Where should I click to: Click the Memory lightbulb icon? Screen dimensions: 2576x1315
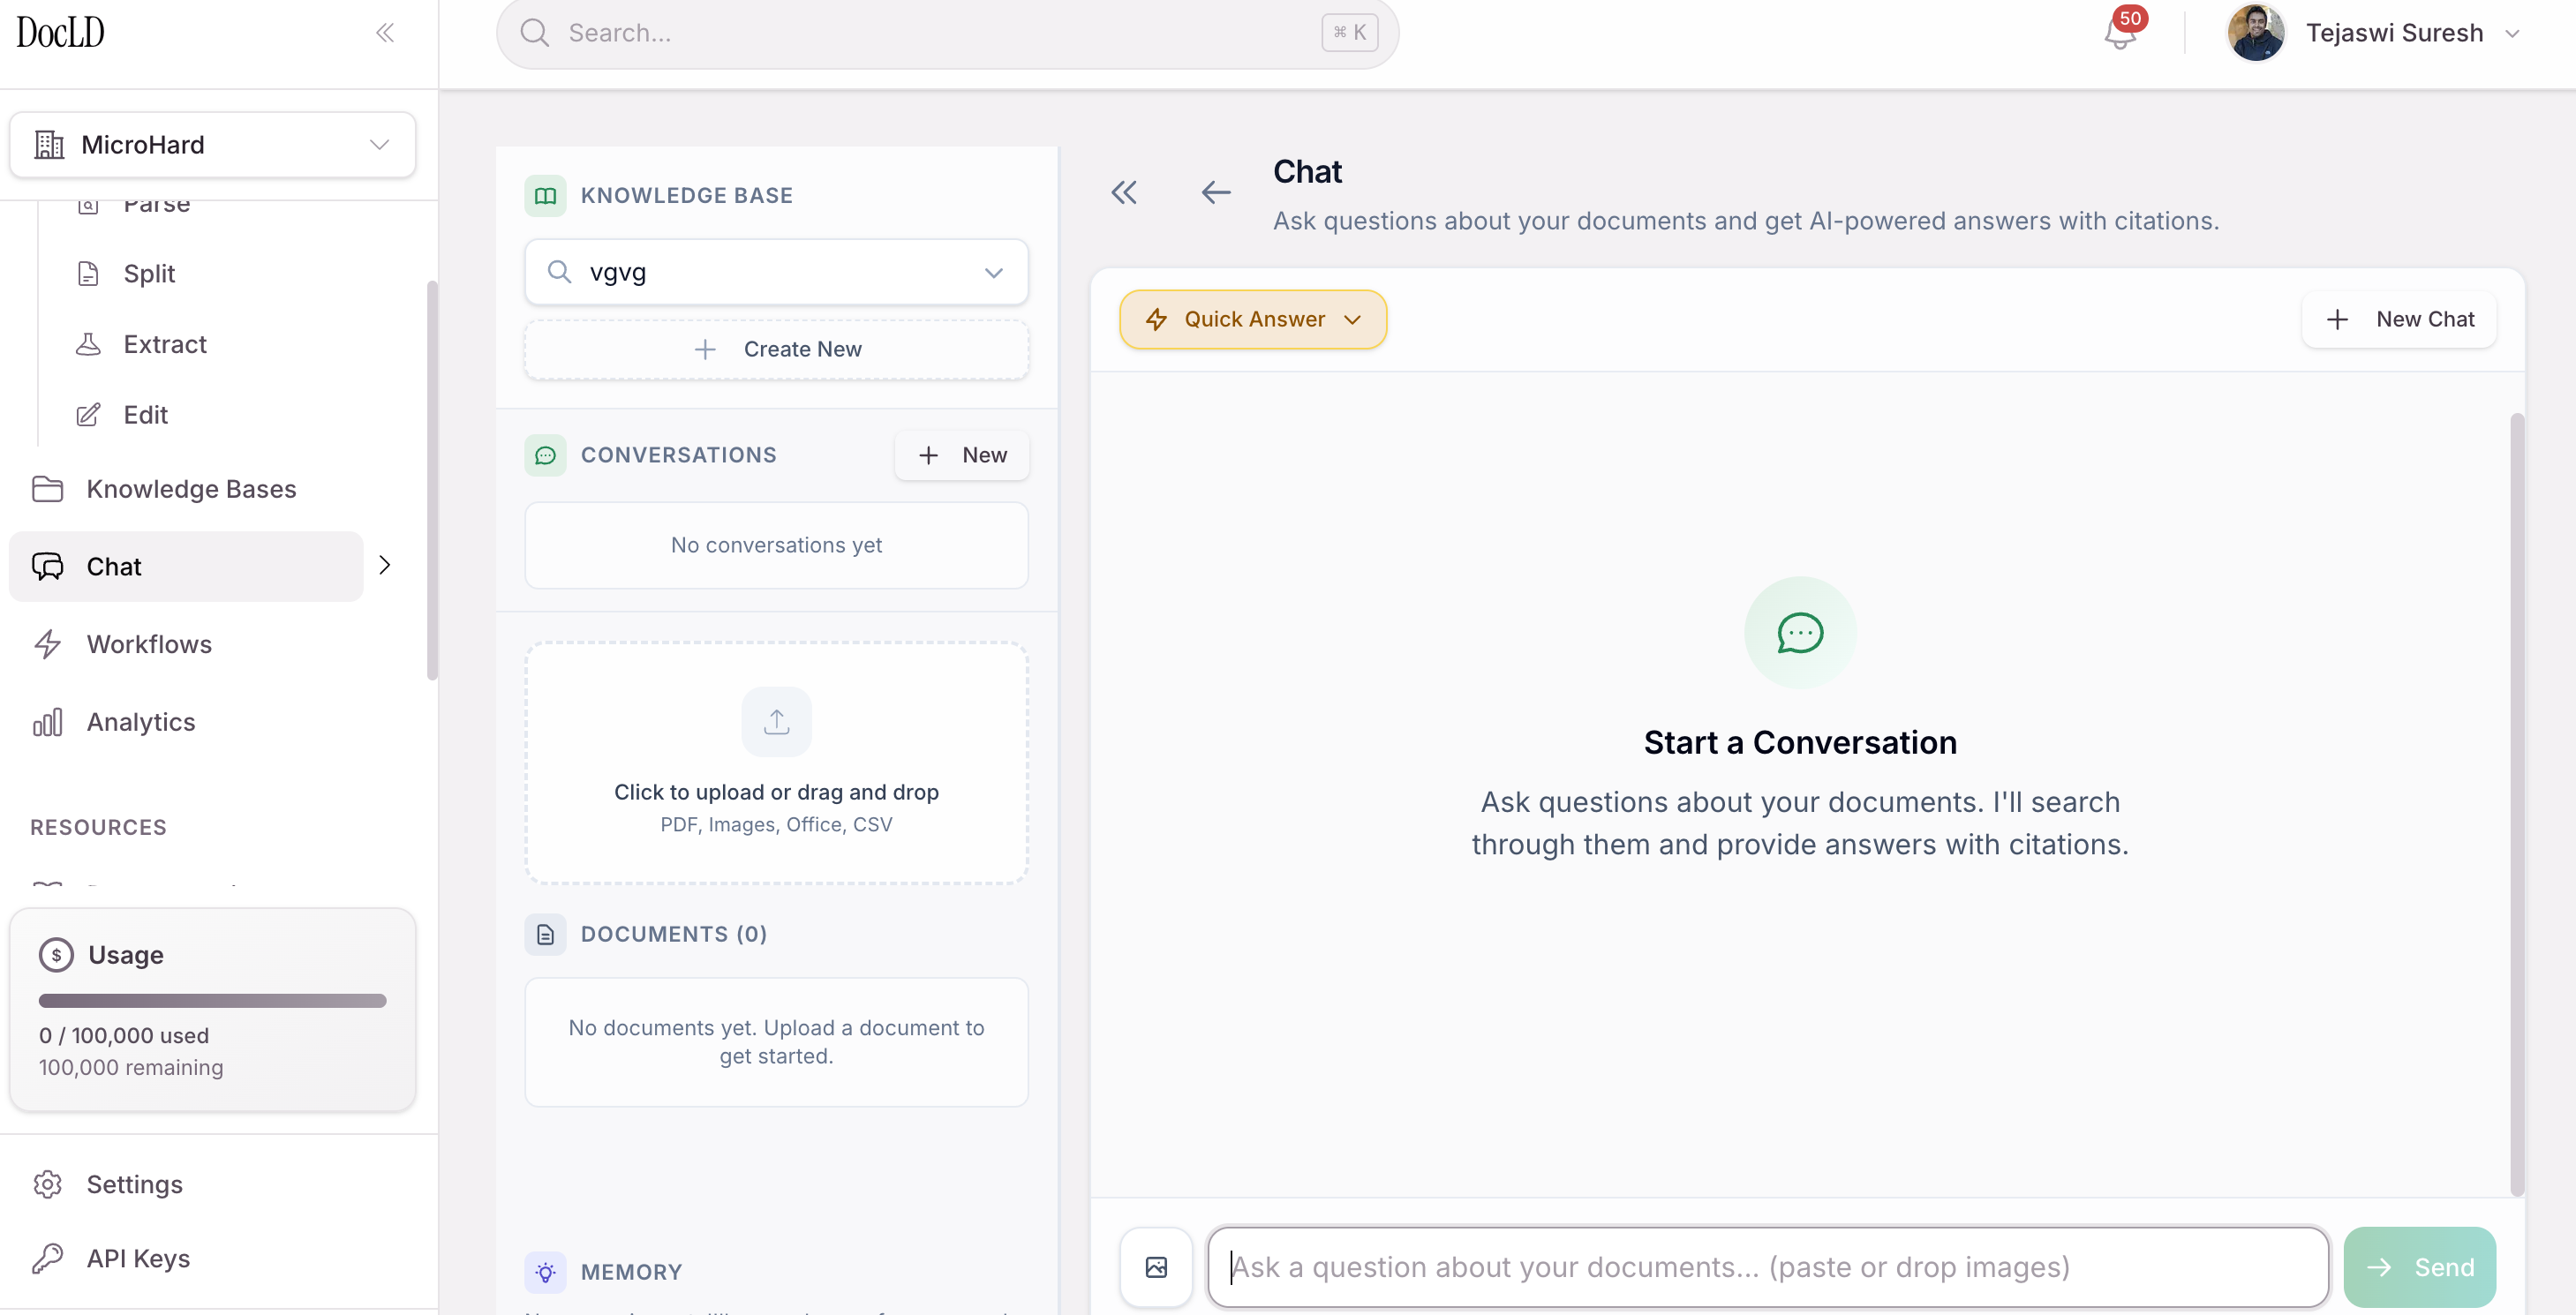(x=545, y=1272)
